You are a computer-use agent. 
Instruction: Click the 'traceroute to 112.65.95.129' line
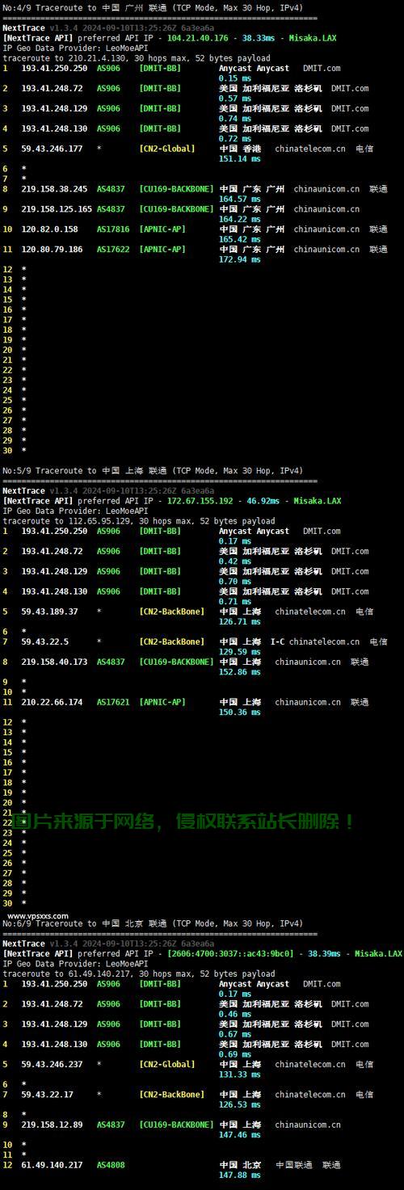[x=139, y=521]
